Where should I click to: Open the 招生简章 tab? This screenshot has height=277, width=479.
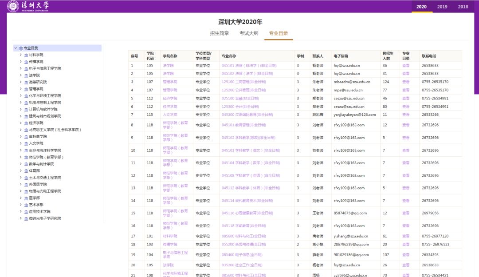220,33
